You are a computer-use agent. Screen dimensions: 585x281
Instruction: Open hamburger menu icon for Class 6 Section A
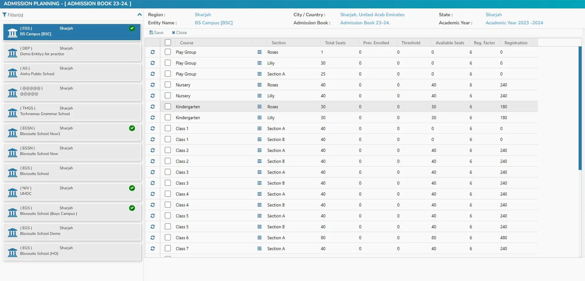click(259, 238)
